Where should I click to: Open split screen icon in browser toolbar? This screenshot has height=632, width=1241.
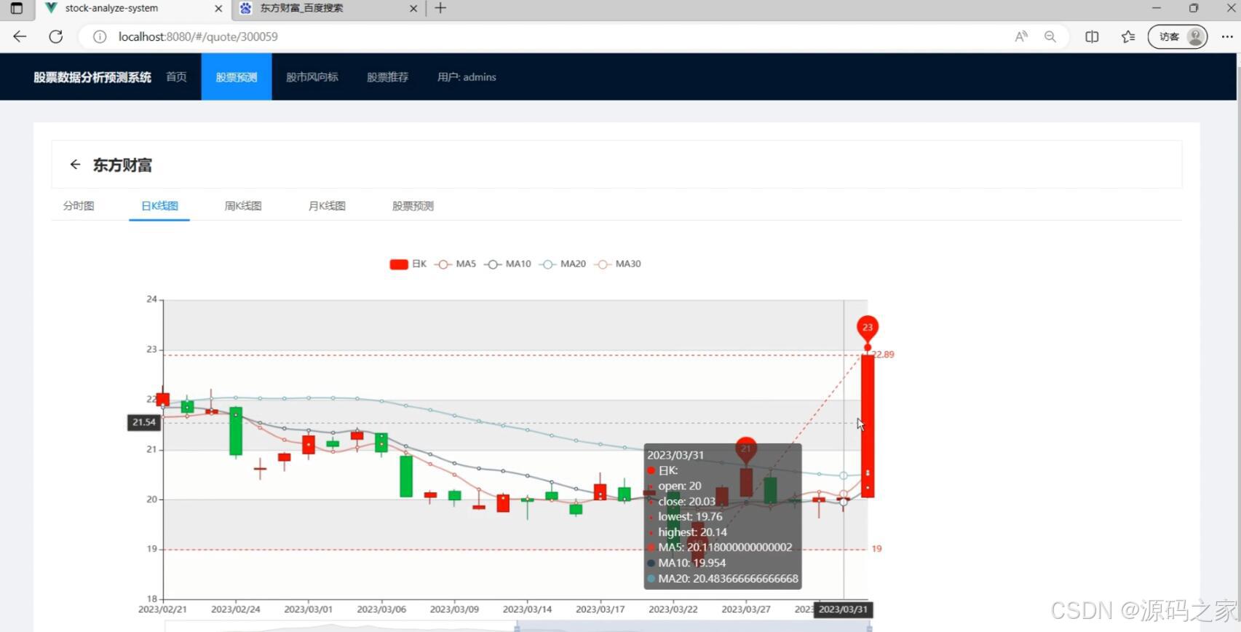(1092, 36)
